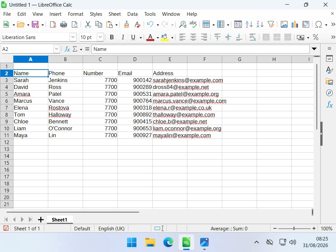Open the Function Wizard
This screenshot has width=336, height=252.
(67, 49)
